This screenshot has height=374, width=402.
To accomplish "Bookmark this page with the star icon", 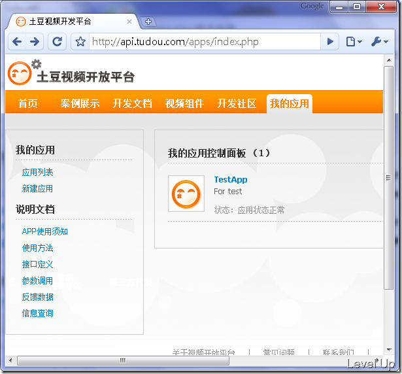I will [80, 41].
